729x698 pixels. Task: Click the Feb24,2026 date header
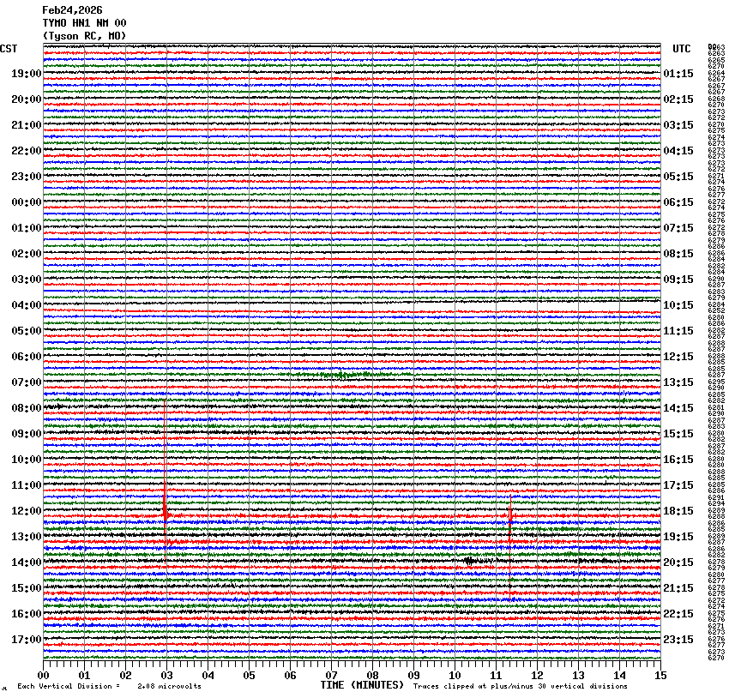coord(72,10)
